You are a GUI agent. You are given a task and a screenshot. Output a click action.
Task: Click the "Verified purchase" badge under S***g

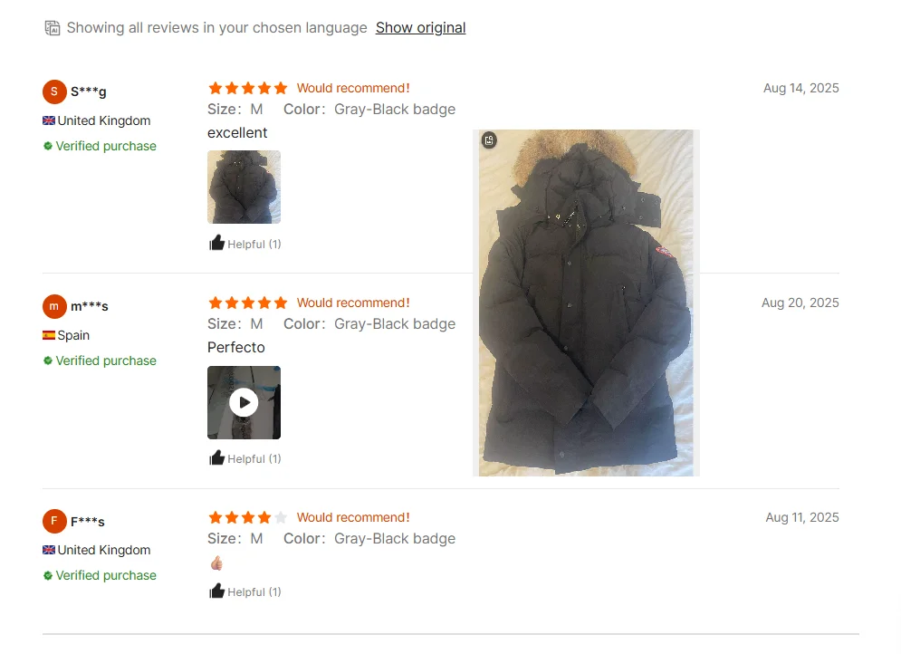pos(100,146)
